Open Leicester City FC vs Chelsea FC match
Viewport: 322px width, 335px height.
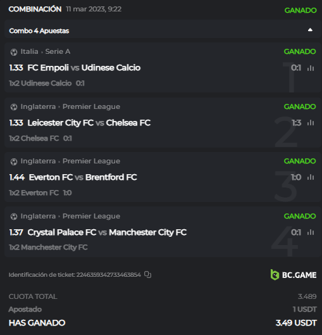(x=89, y=123)
